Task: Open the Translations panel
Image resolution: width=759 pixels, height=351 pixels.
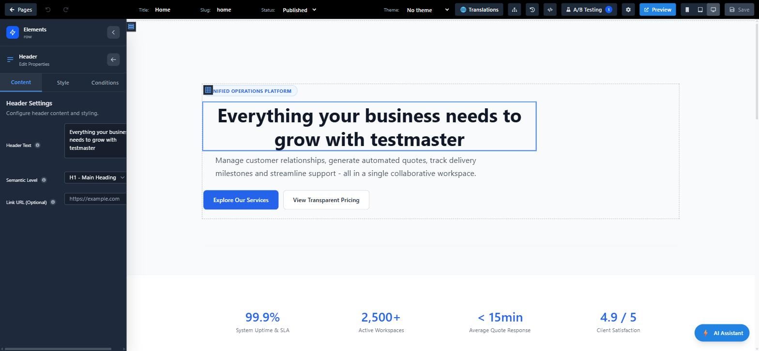Action: pyautogui.click(x=479, y=10)
